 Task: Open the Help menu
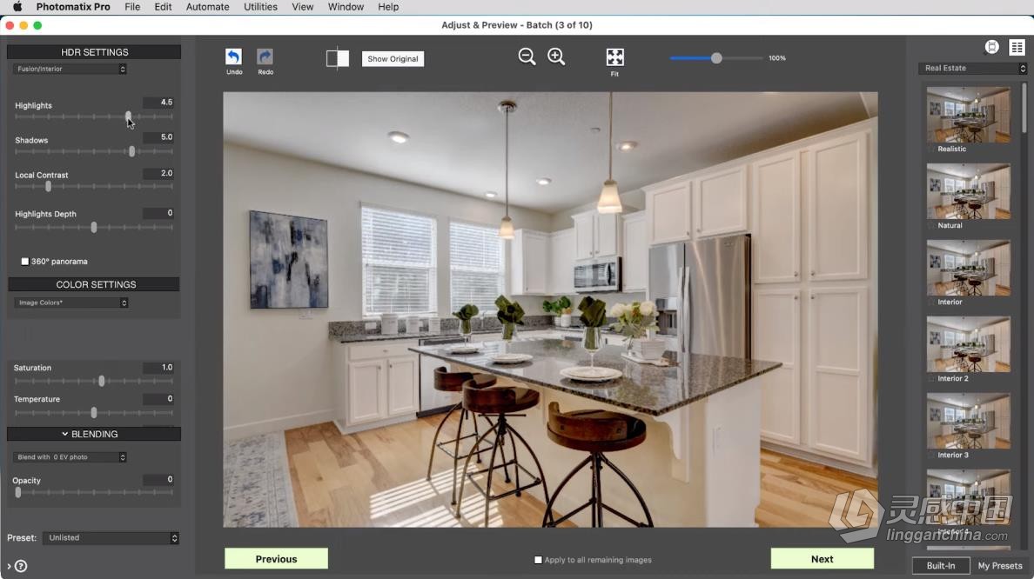point(388,7)
